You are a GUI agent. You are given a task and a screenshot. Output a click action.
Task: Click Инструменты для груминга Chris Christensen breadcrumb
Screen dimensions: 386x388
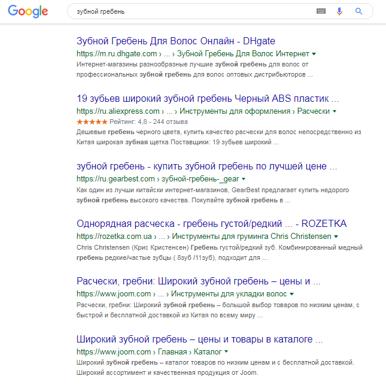point(251,237)
